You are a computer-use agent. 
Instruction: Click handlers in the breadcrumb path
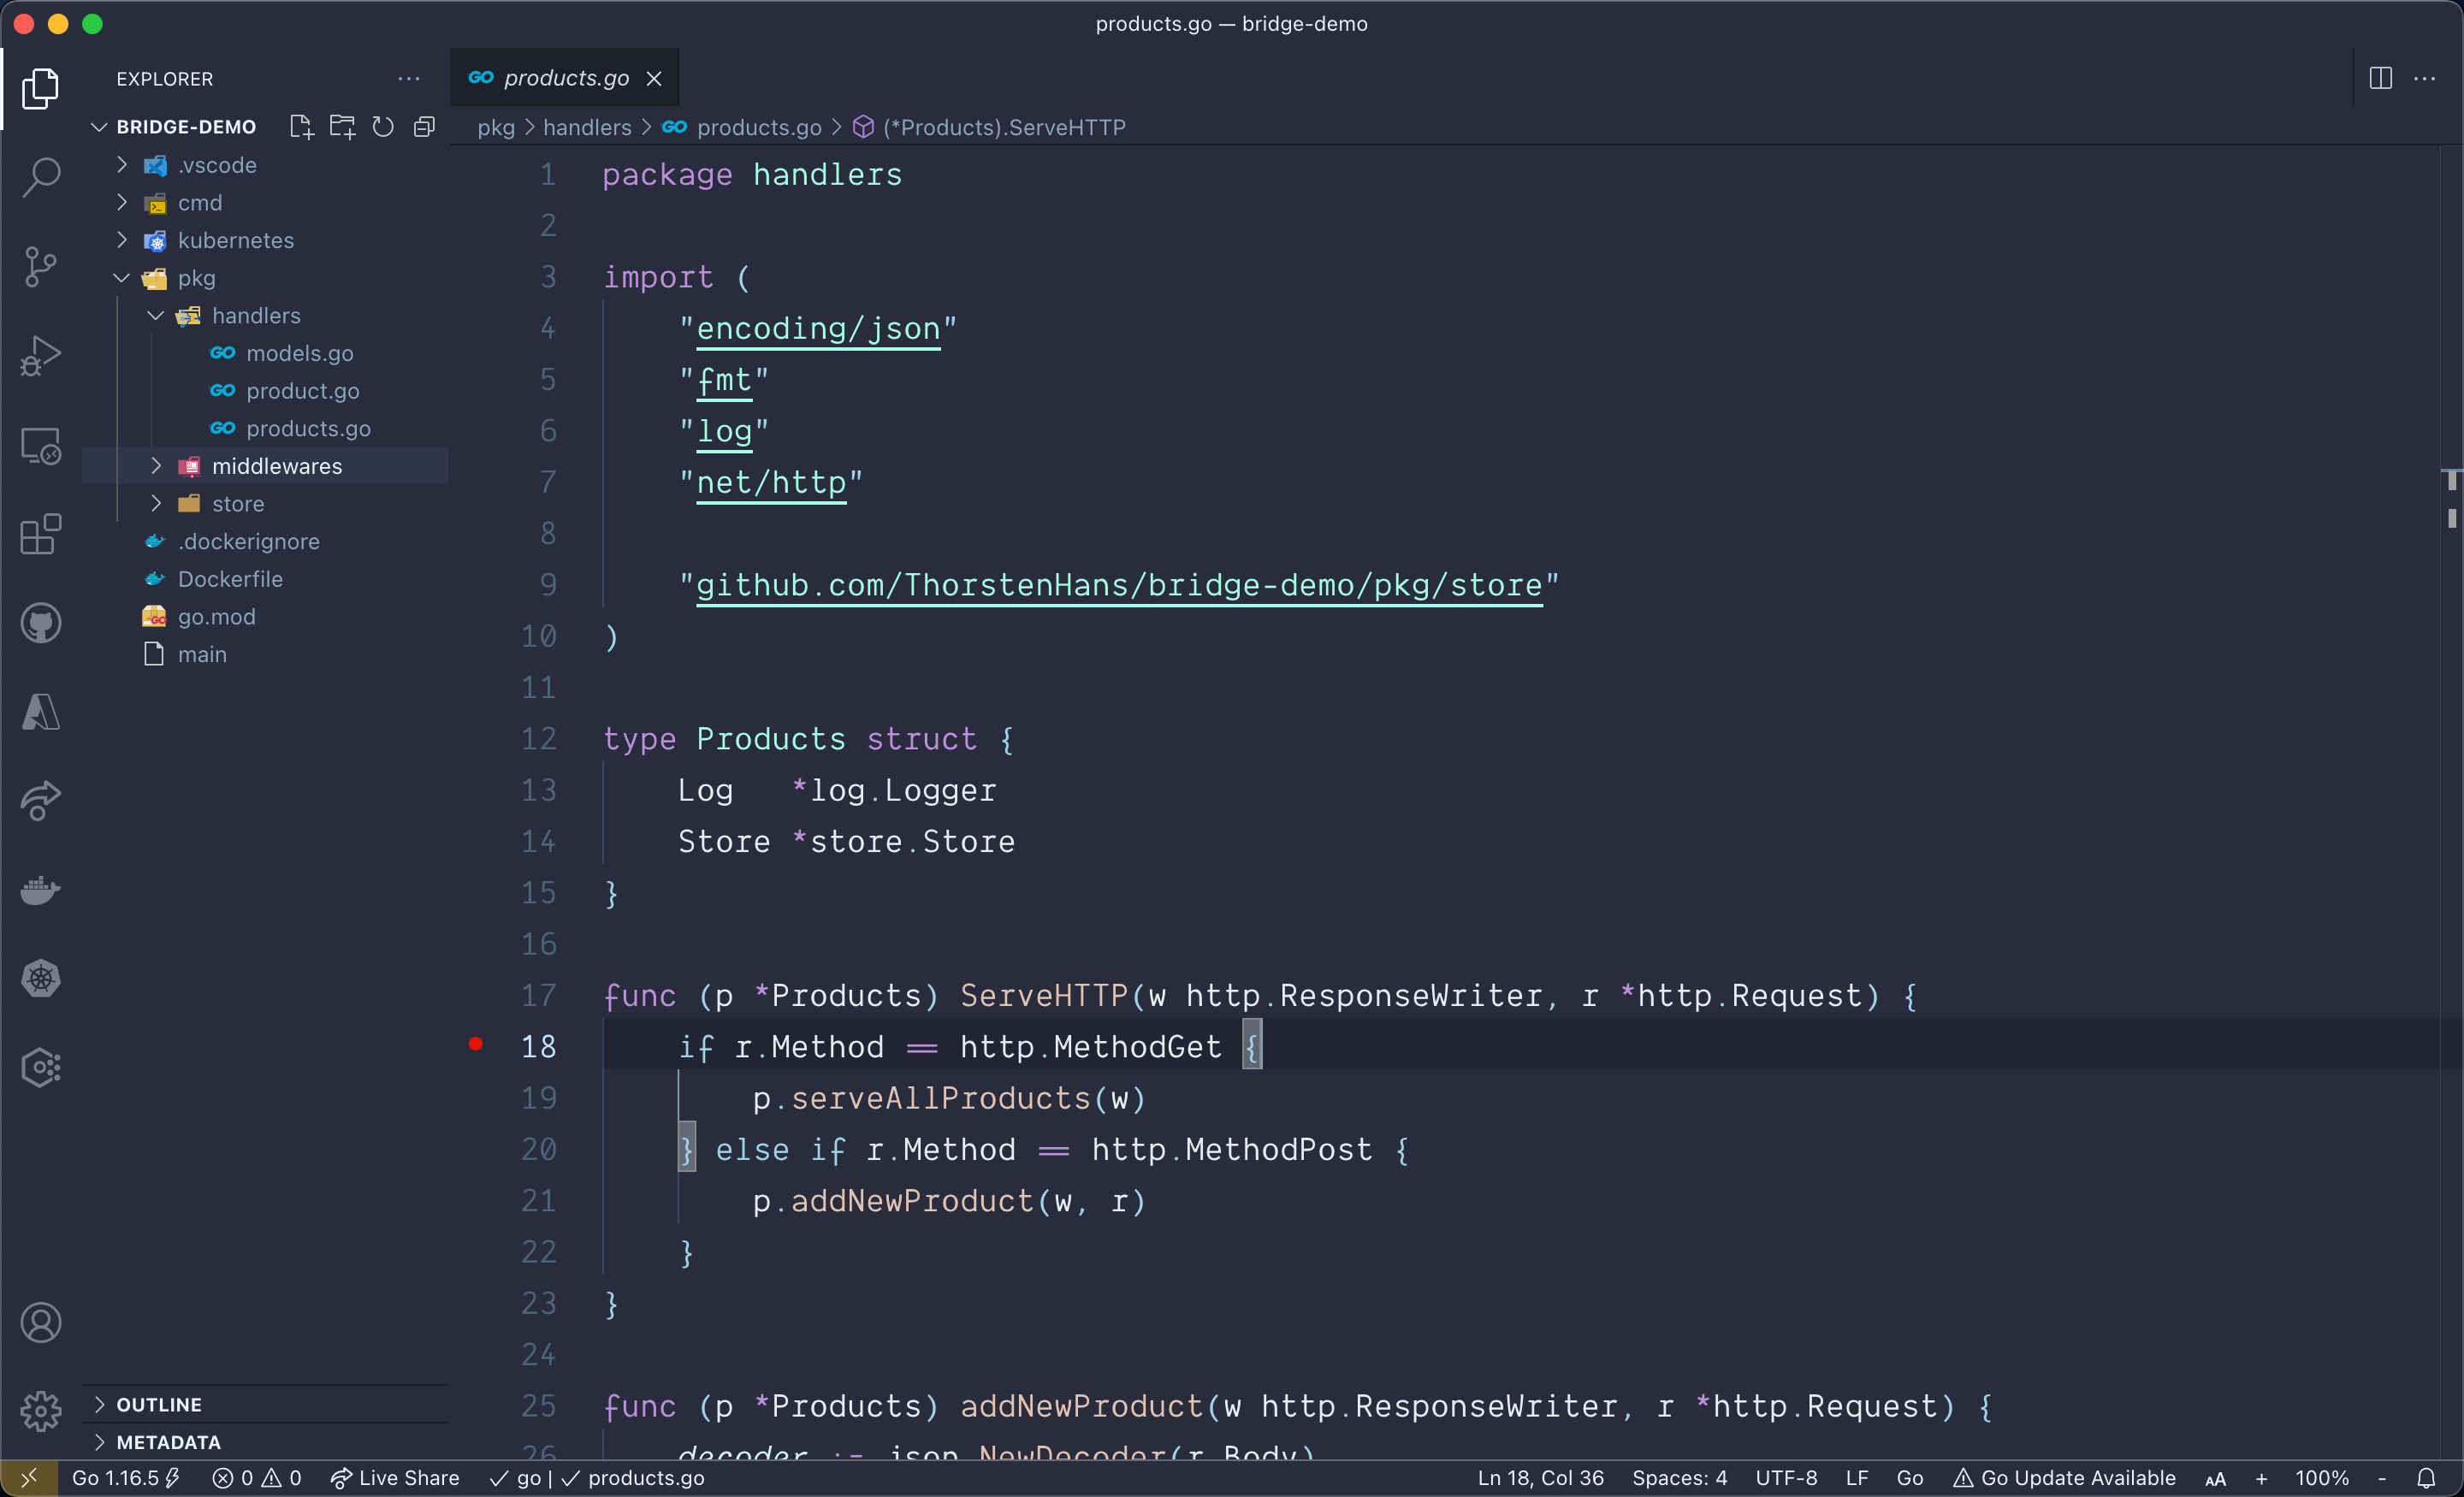pyautogui.click(x=587, y=128)
